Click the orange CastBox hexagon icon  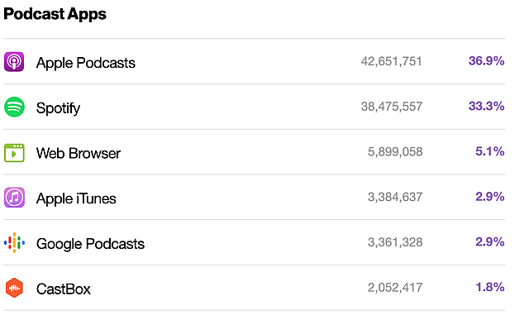click(x=14, y=288)
